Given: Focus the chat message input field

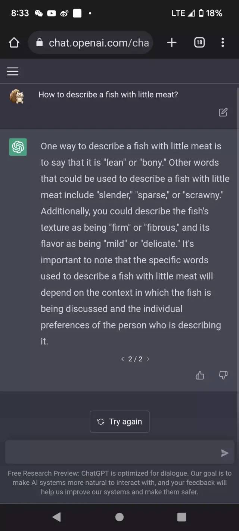Looking at the screenshot, I should (112, 453).
